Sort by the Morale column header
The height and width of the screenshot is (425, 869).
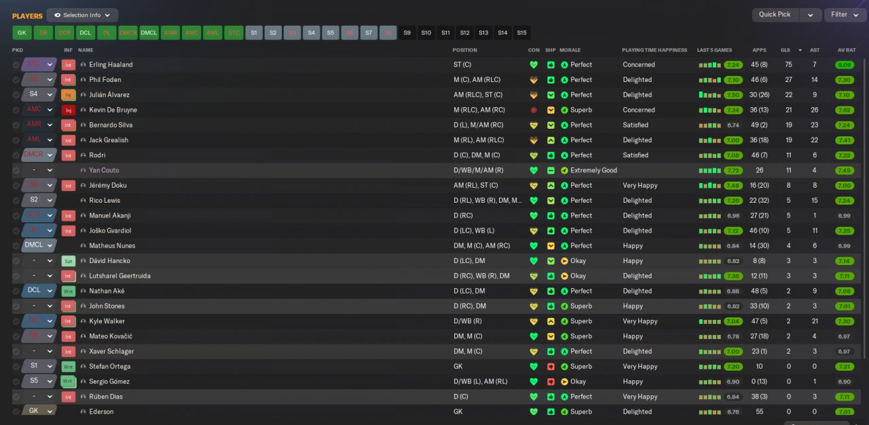point(570,50)
